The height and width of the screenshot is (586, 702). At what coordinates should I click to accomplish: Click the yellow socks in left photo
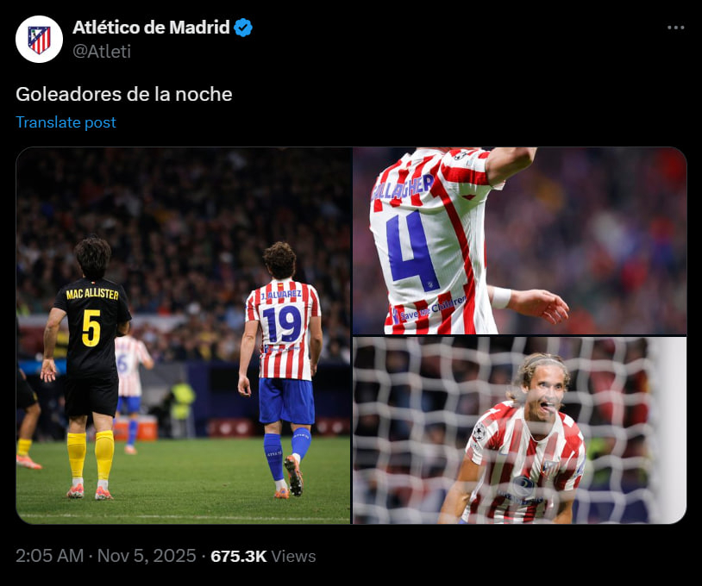(x=91, y=455)
